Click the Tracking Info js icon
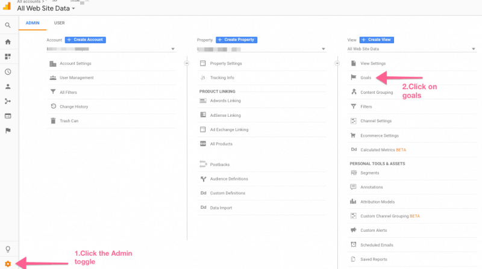The height and width of the screenshot is (269, 482). (202, 78)
